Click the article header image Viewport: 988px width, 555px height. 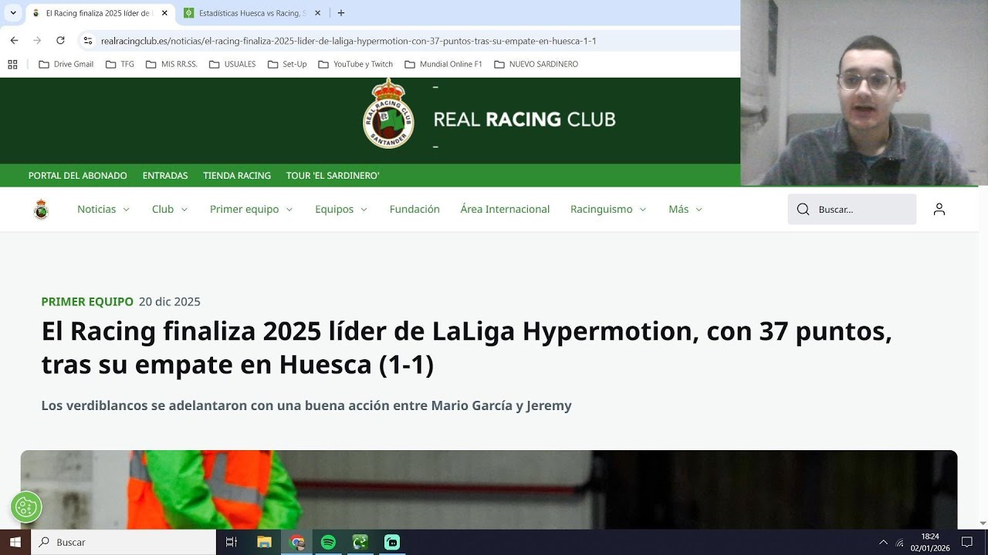(489, 489)
